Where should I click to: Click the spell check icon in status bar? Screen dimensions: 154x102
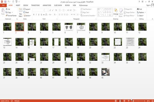click(x=12, y=101)
